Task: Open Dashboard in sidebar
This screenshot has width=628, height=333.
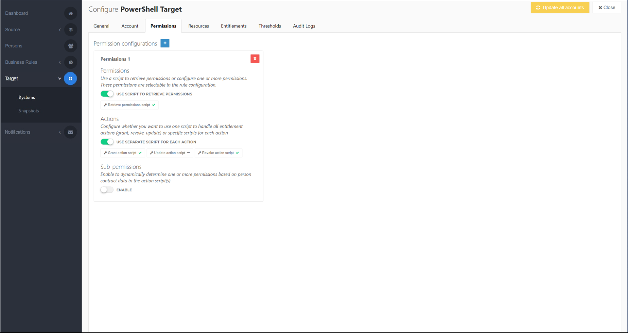Action: 16,13
